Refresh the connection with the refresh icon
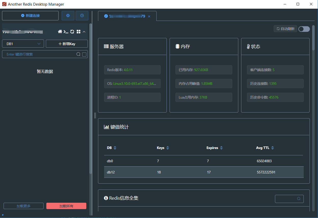This screenshot has width=318, height=218. coord(72,32)
